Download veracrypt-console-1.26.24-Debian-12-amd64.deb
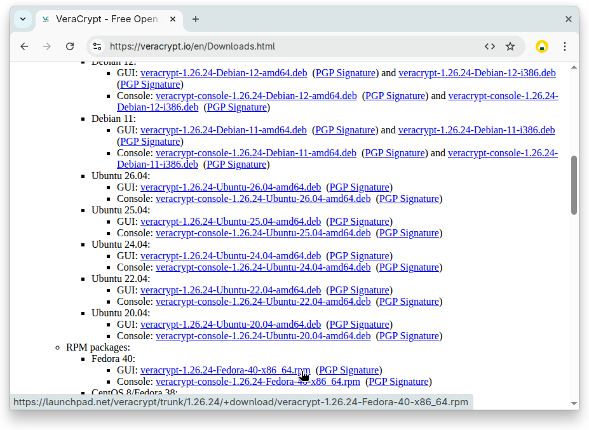Image resolution: width=589 pixels, height=430 pixels. (x=256, y=96)
